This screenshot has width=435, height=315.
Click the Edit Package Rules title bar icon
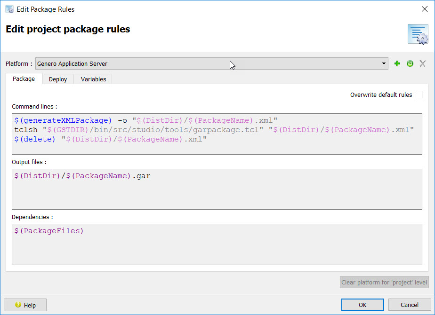coord(9,9)
